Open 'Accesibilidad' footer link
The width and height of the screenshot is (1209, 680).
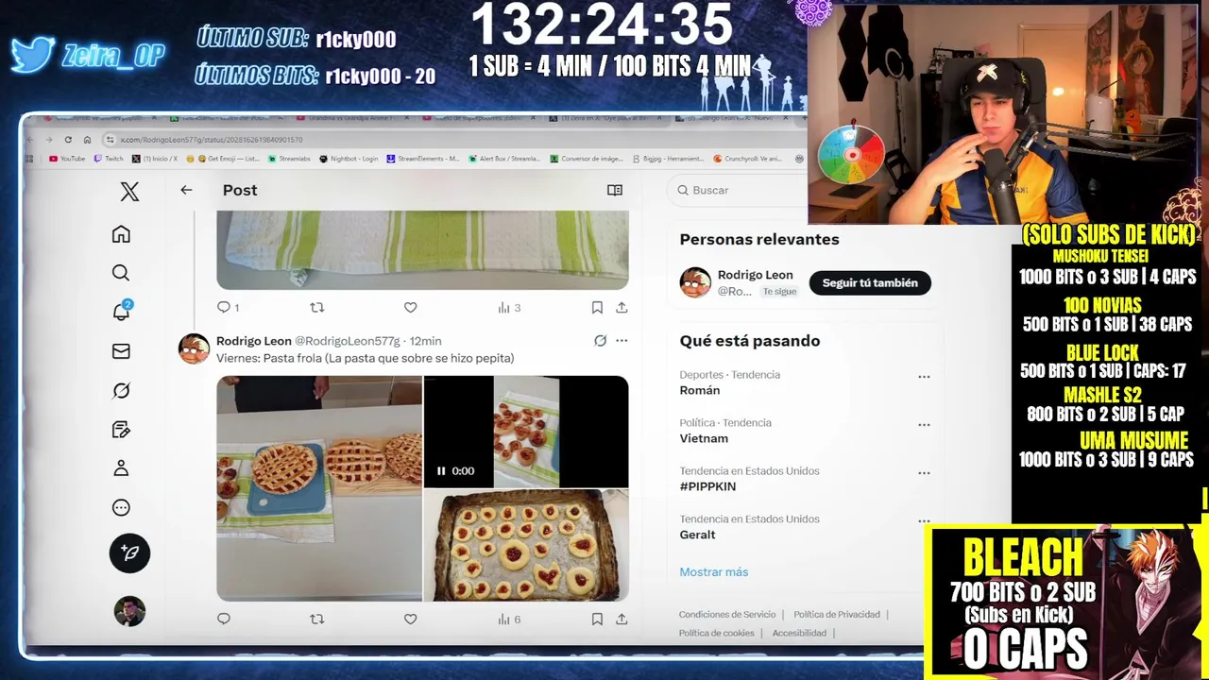[799, 633]
